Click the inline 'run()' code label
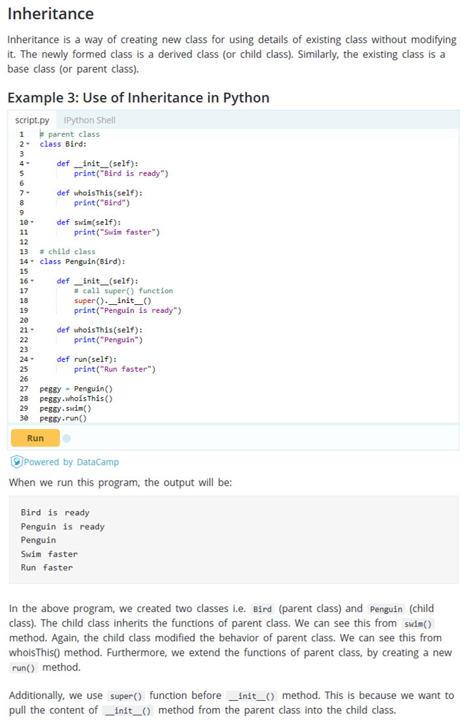This screenshot has height=723, width=468. pos(24,668)
